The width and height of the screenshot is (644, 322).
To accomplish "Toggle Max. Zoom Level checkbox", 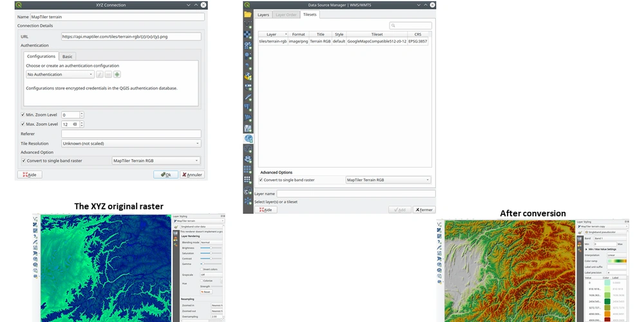I will coord(23,124).
